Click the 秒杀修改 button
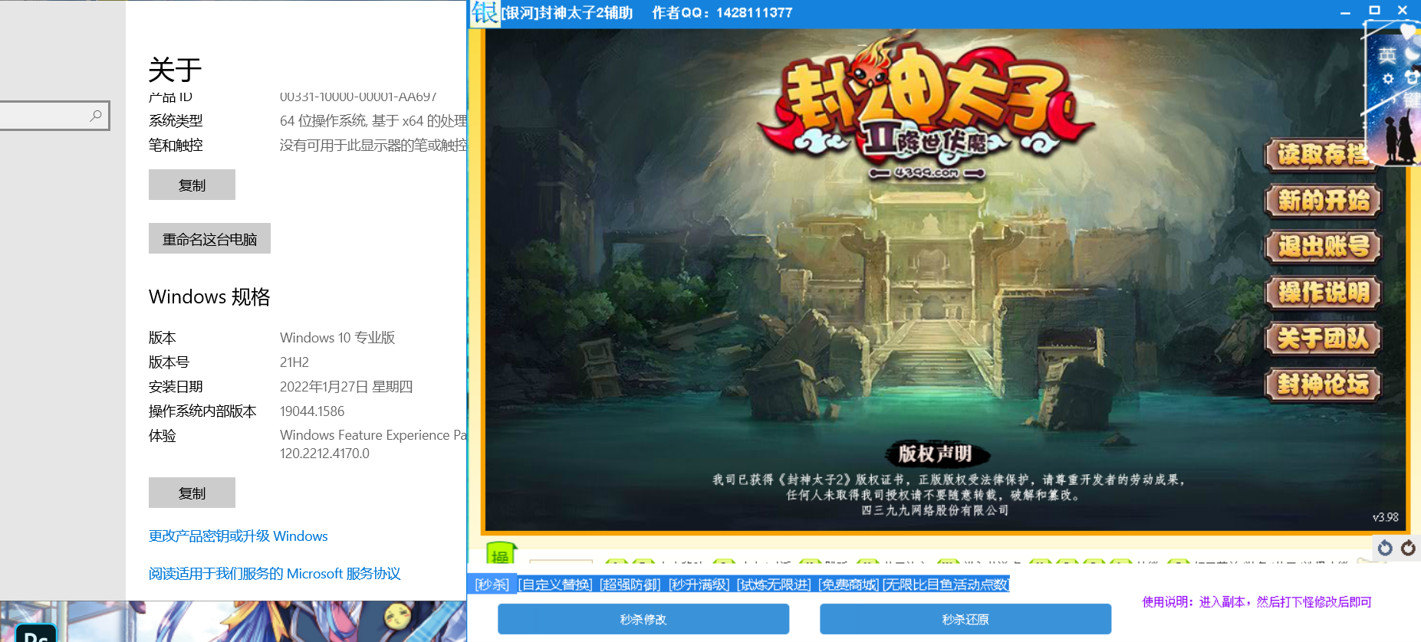The width and height of the screenshot is (1421, 642). (643, 619)
